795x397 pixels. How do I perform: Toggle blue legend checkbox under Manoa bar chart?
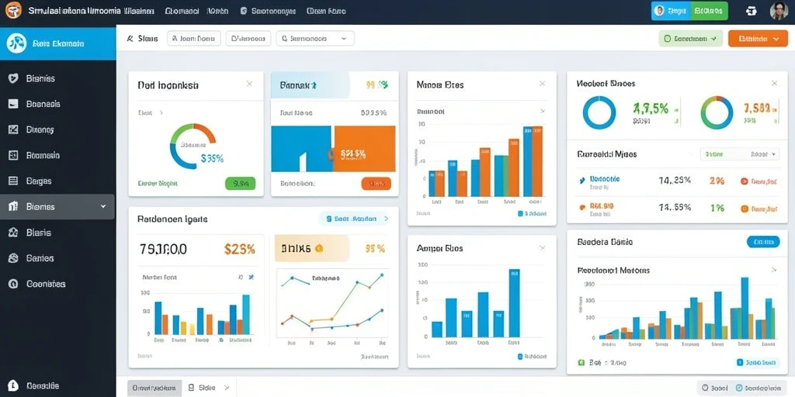point(520,214)
